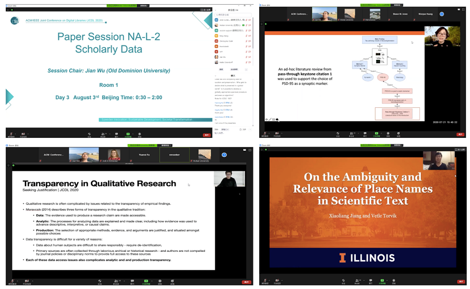The image size is (470, 289).
Task: Select the 'remember' participant tile
Action: 175,154
